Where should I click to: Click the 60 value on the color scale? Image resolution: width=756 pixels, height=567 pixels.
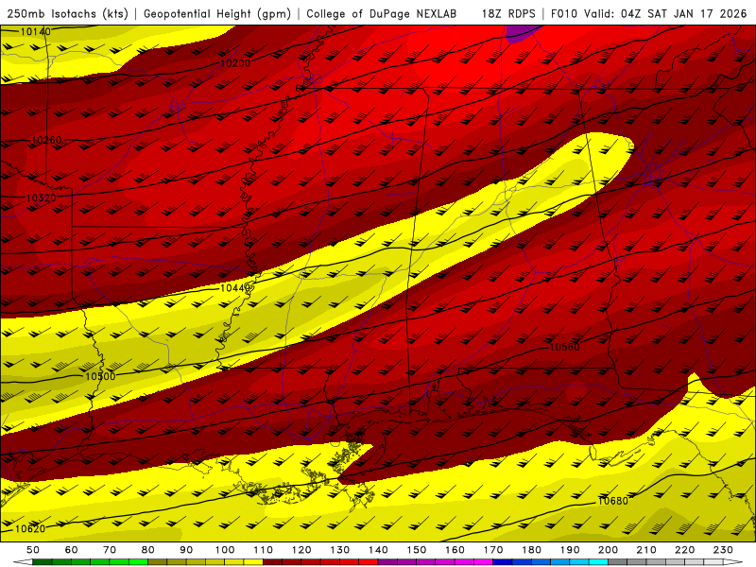(71, 550)
